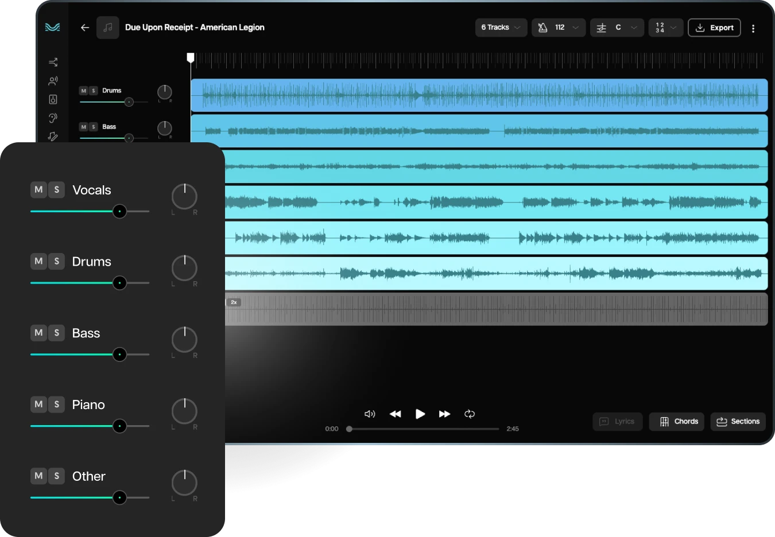
Task: Click the Bass volume slider handle
Action: click(x=119, y=355)
